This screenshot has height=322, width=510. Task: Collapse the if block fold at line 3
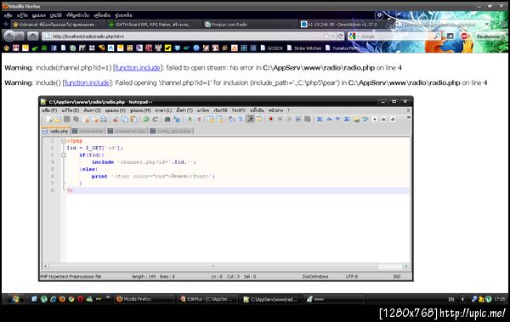pos(64,155)
